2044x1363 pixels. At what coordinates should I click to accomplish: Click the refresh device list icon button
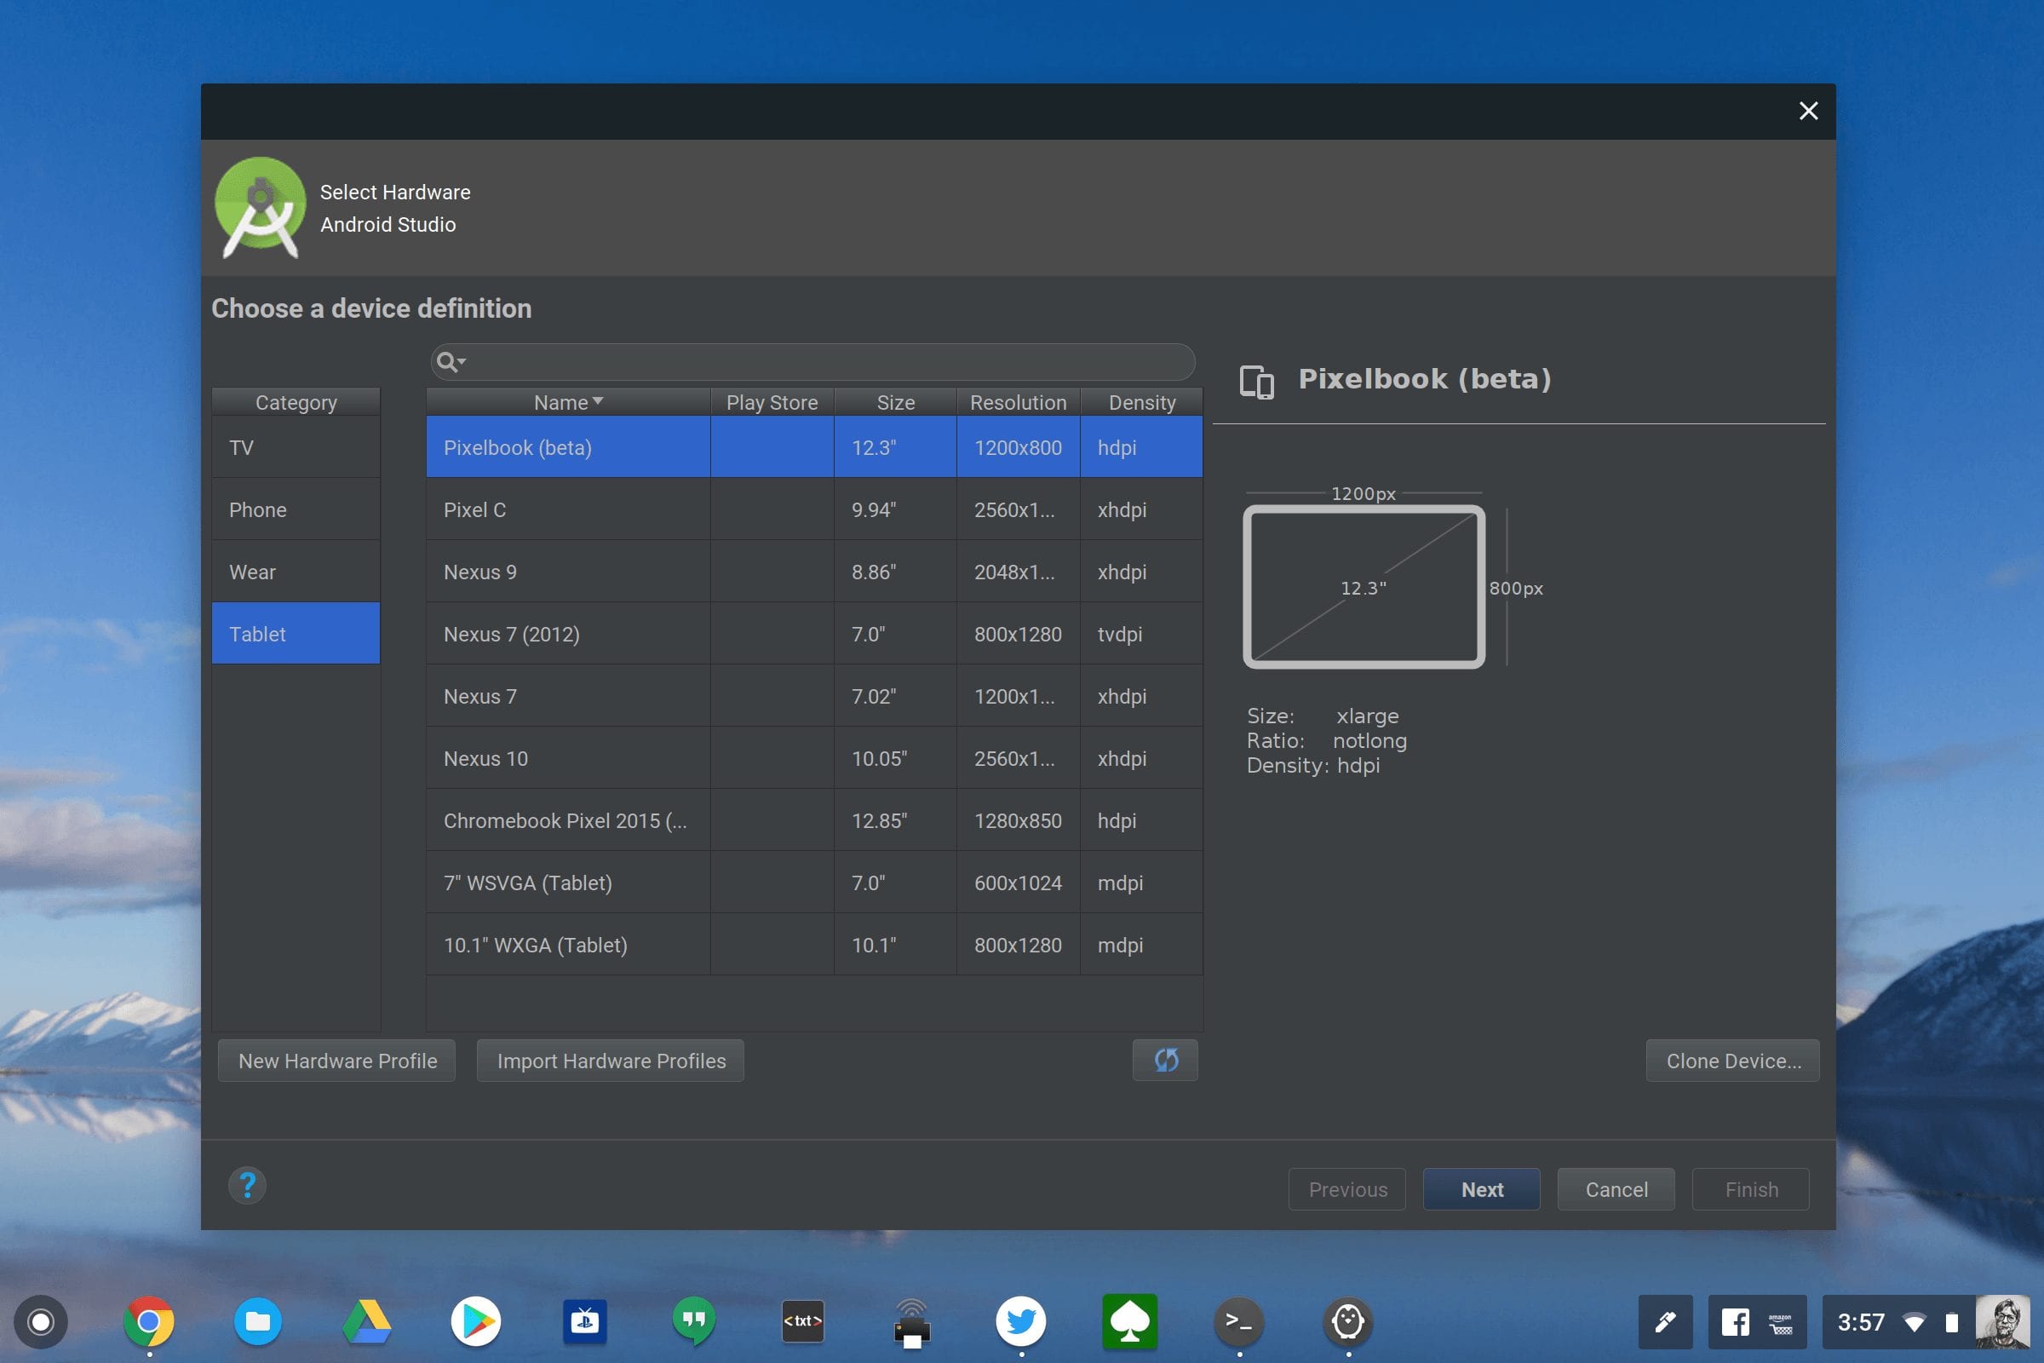[1165, 1060]
